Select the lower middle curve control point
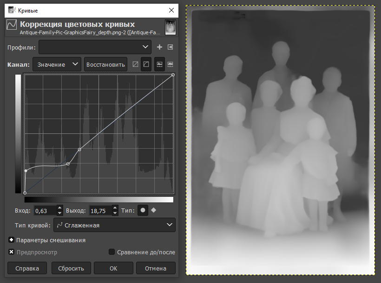 pos(68,164)
